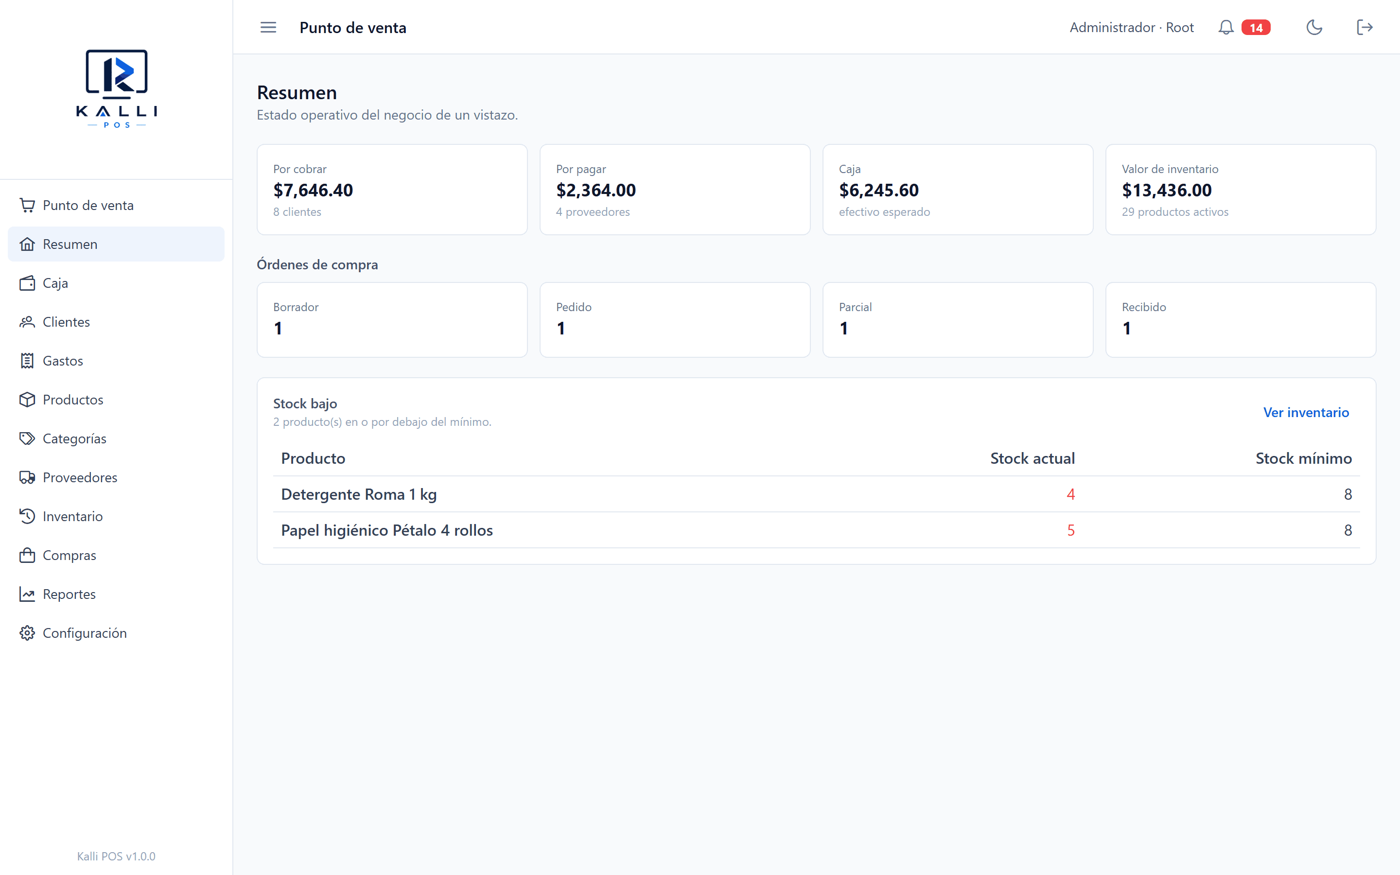Click Papel higiénico Pétalo 4 rollos row name
The image size is (1400, 875).
(386, 530)
